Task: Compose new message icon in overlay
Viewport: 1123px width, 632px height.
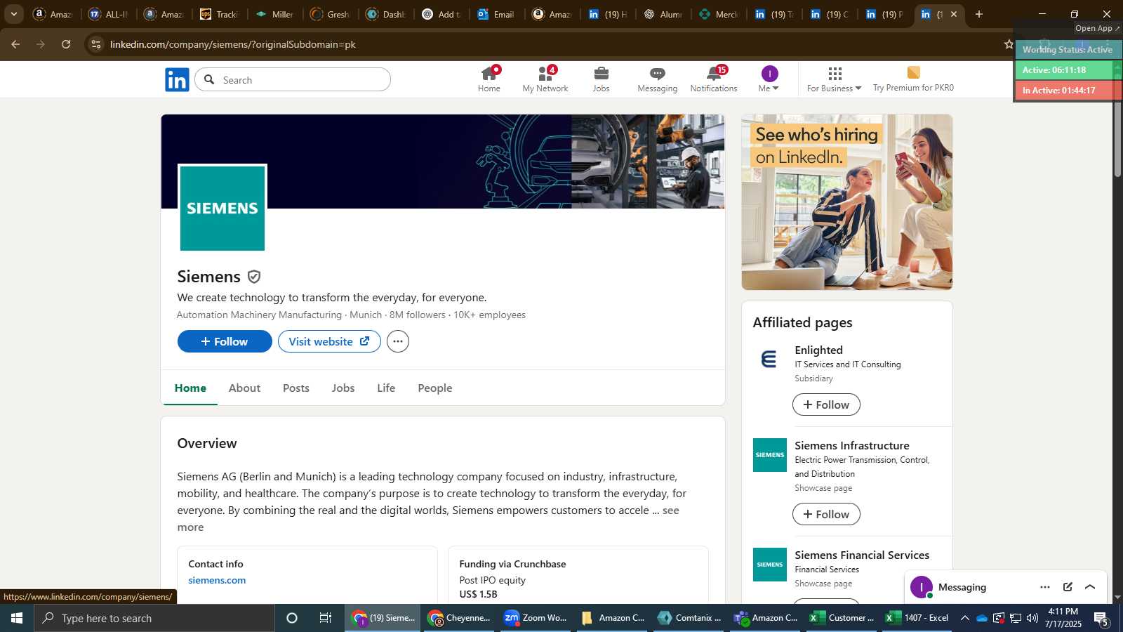Action: [1068, 587]
